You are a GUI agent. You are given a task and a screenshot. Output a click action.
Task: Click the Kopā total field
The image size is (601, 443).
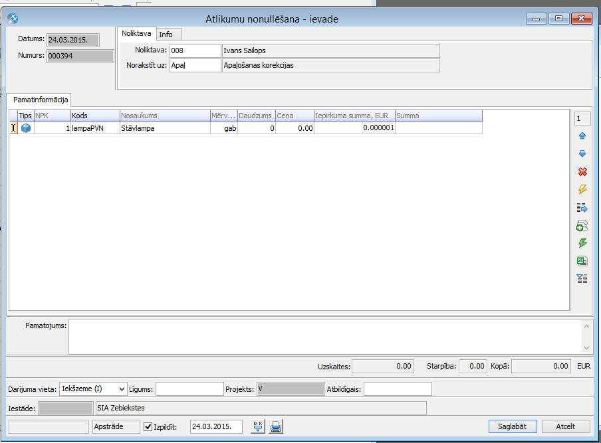[x=541, y=367]
